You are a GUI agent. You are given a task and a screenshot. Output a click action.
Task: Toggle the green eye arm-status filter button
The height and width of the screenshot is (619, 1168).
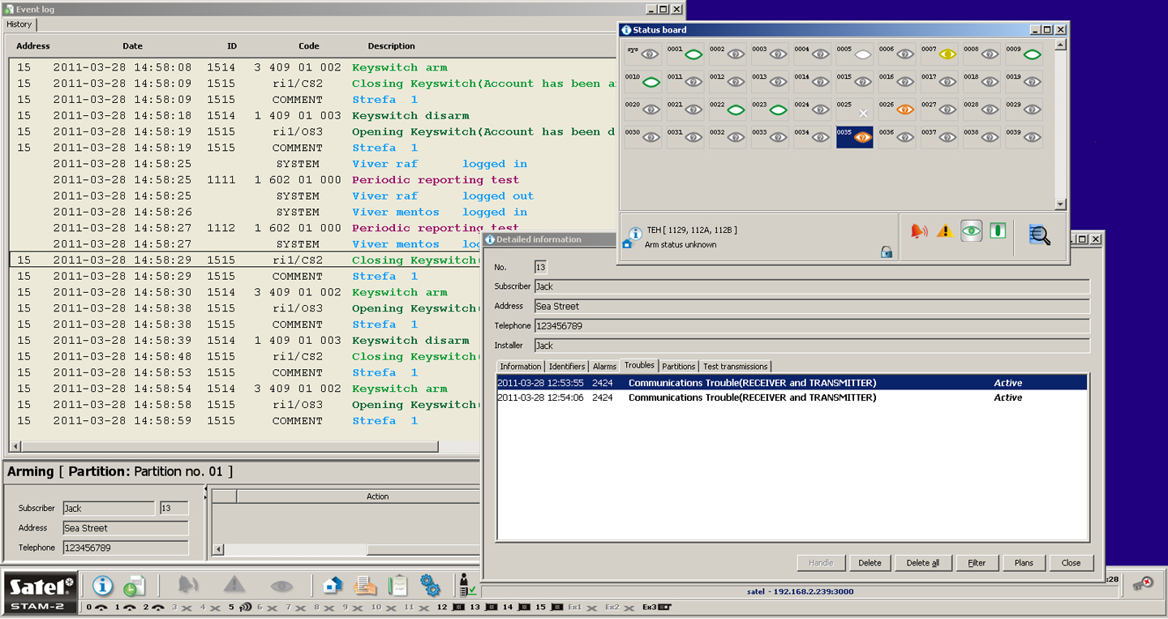click(x=971, y=231)
